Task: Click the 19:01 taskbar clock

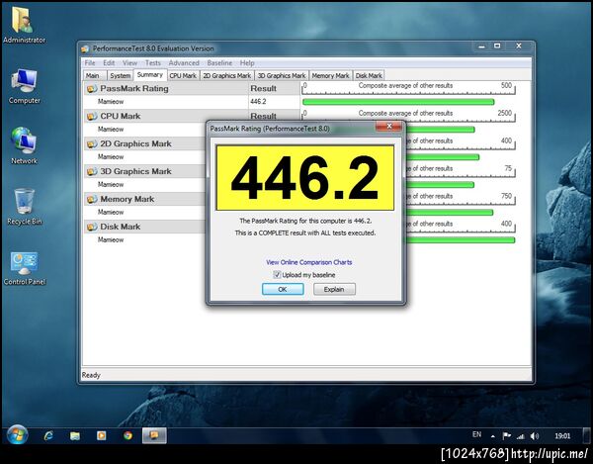Action: click(562, 436)
